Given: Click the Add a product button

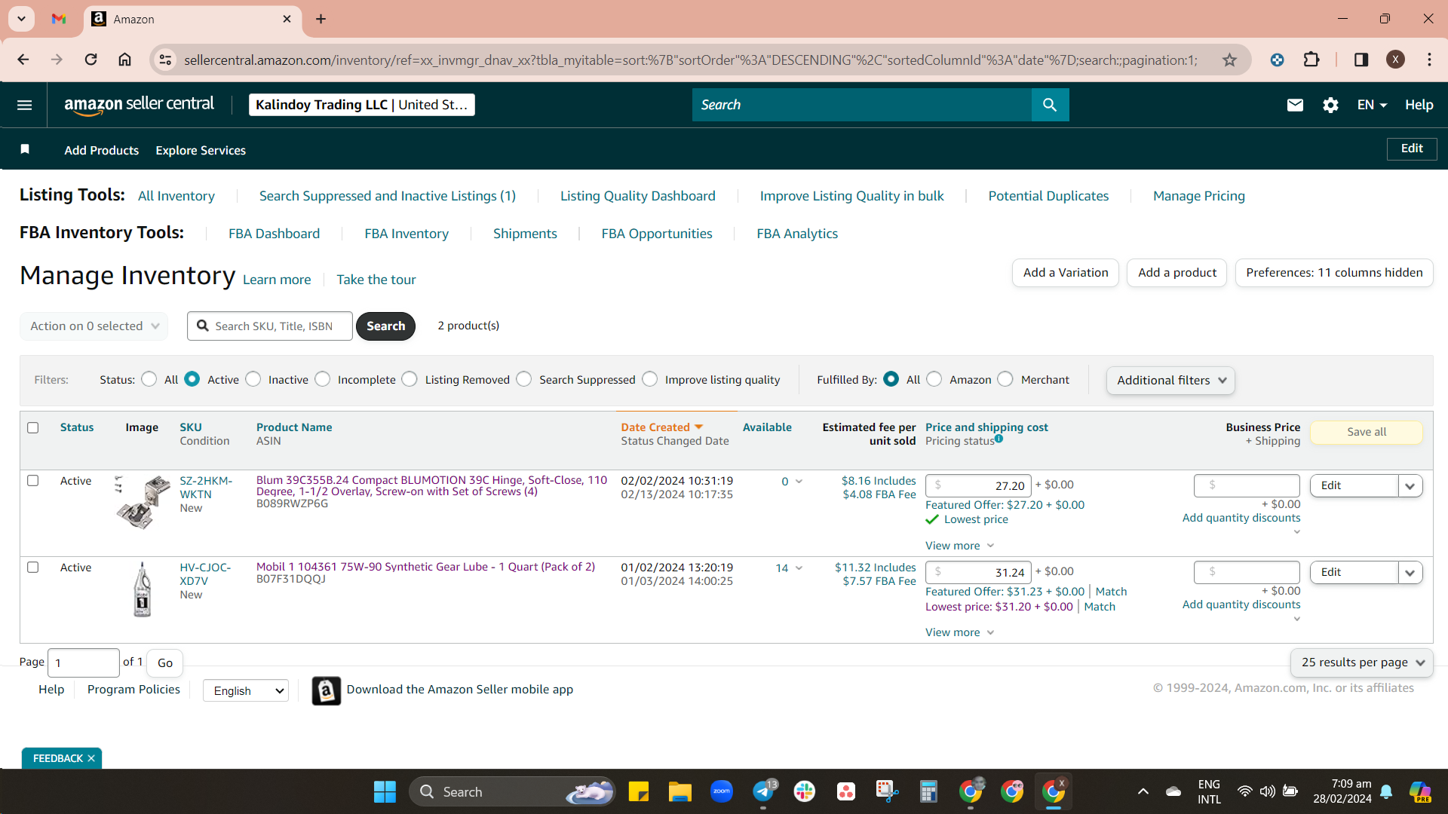Looking at the screenshot, I should [1177, 273].
